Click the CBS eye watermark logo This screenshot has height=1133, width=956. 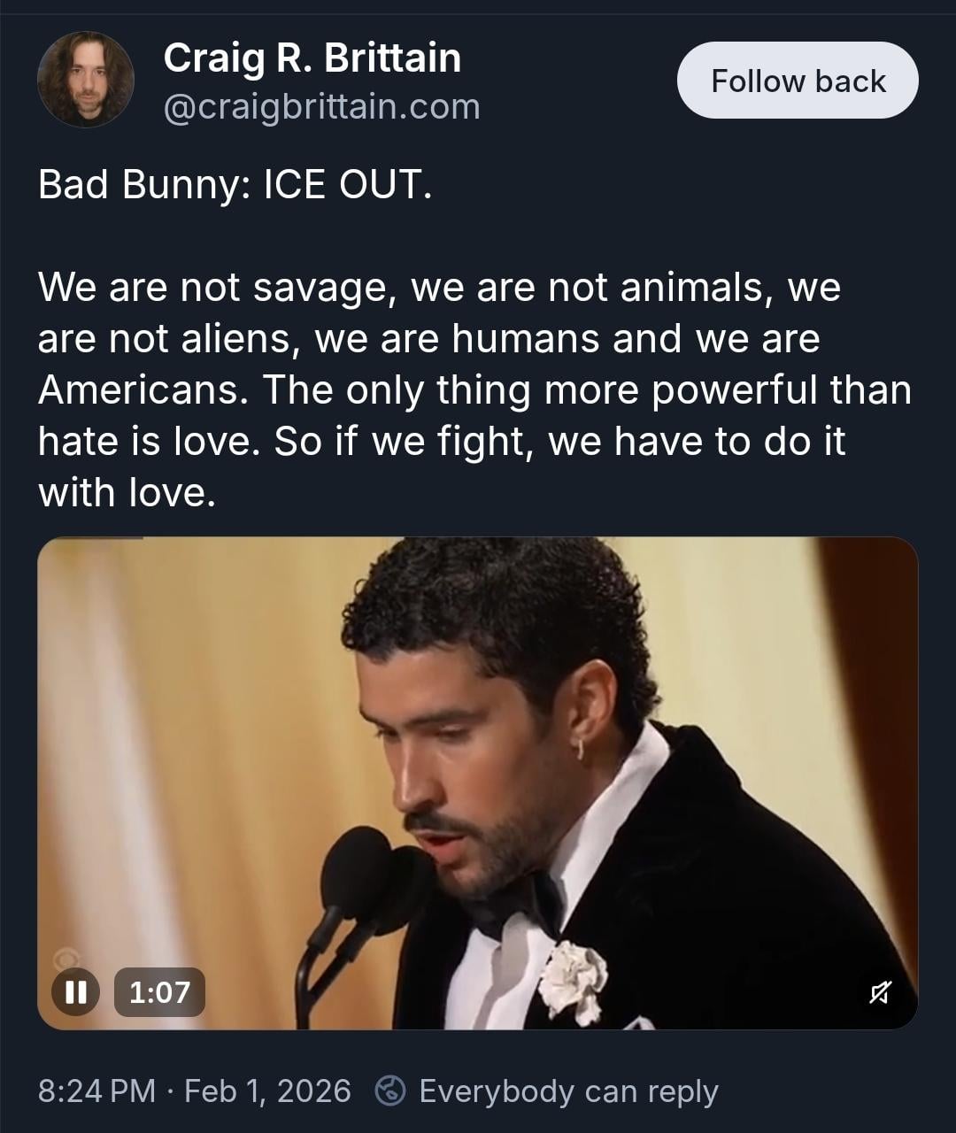coord(64,959)
